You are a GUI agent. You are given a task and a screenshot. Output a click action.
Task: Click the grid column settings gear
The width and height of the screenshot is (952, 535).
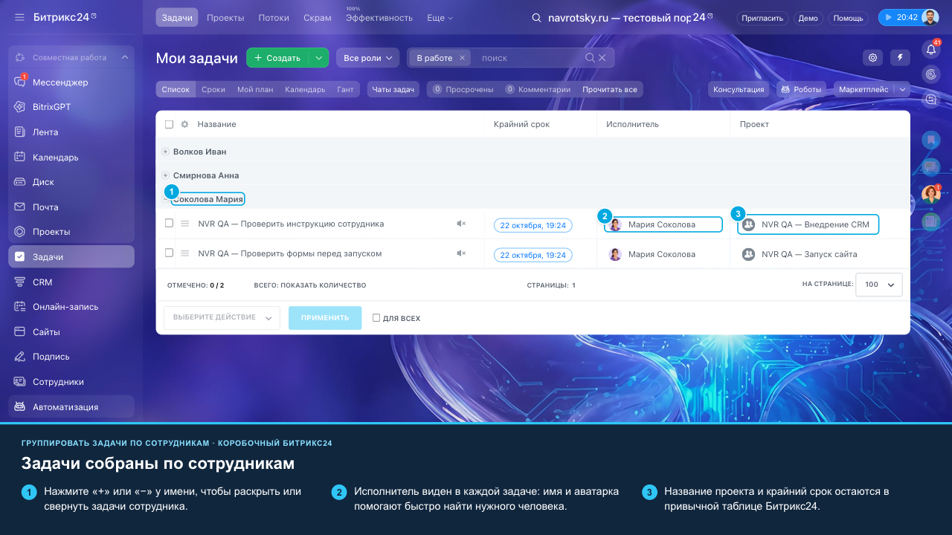click(184, 124)
